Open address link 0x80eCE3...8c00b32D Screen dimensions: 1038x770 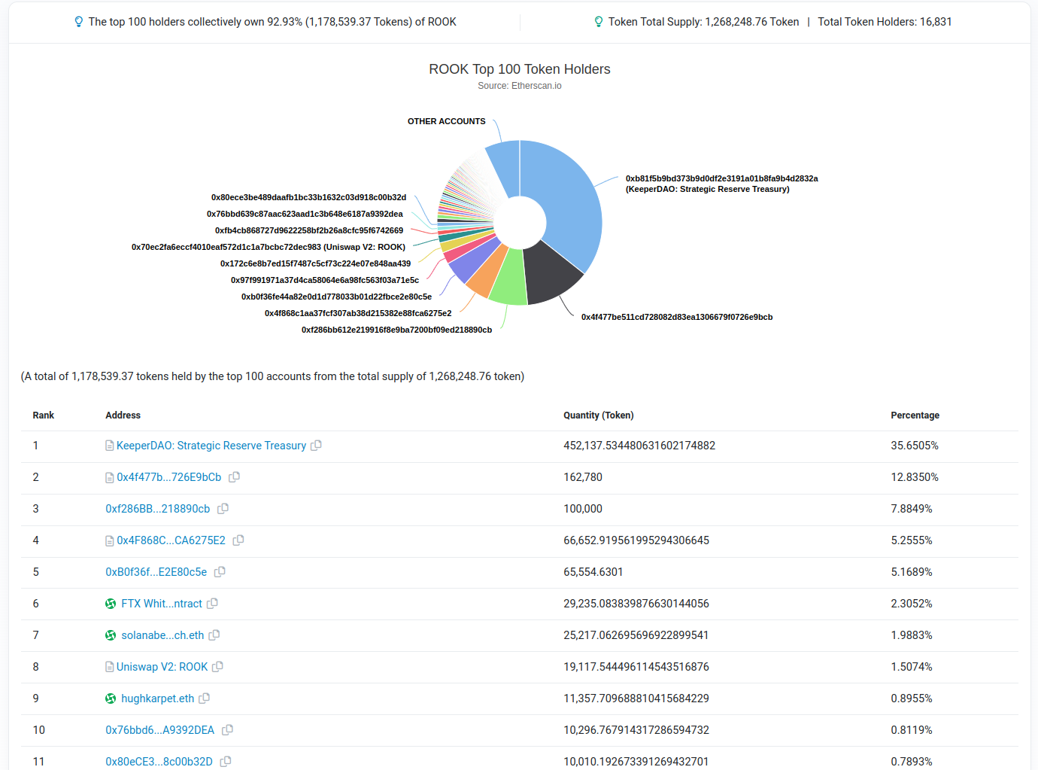click(159, 762)
